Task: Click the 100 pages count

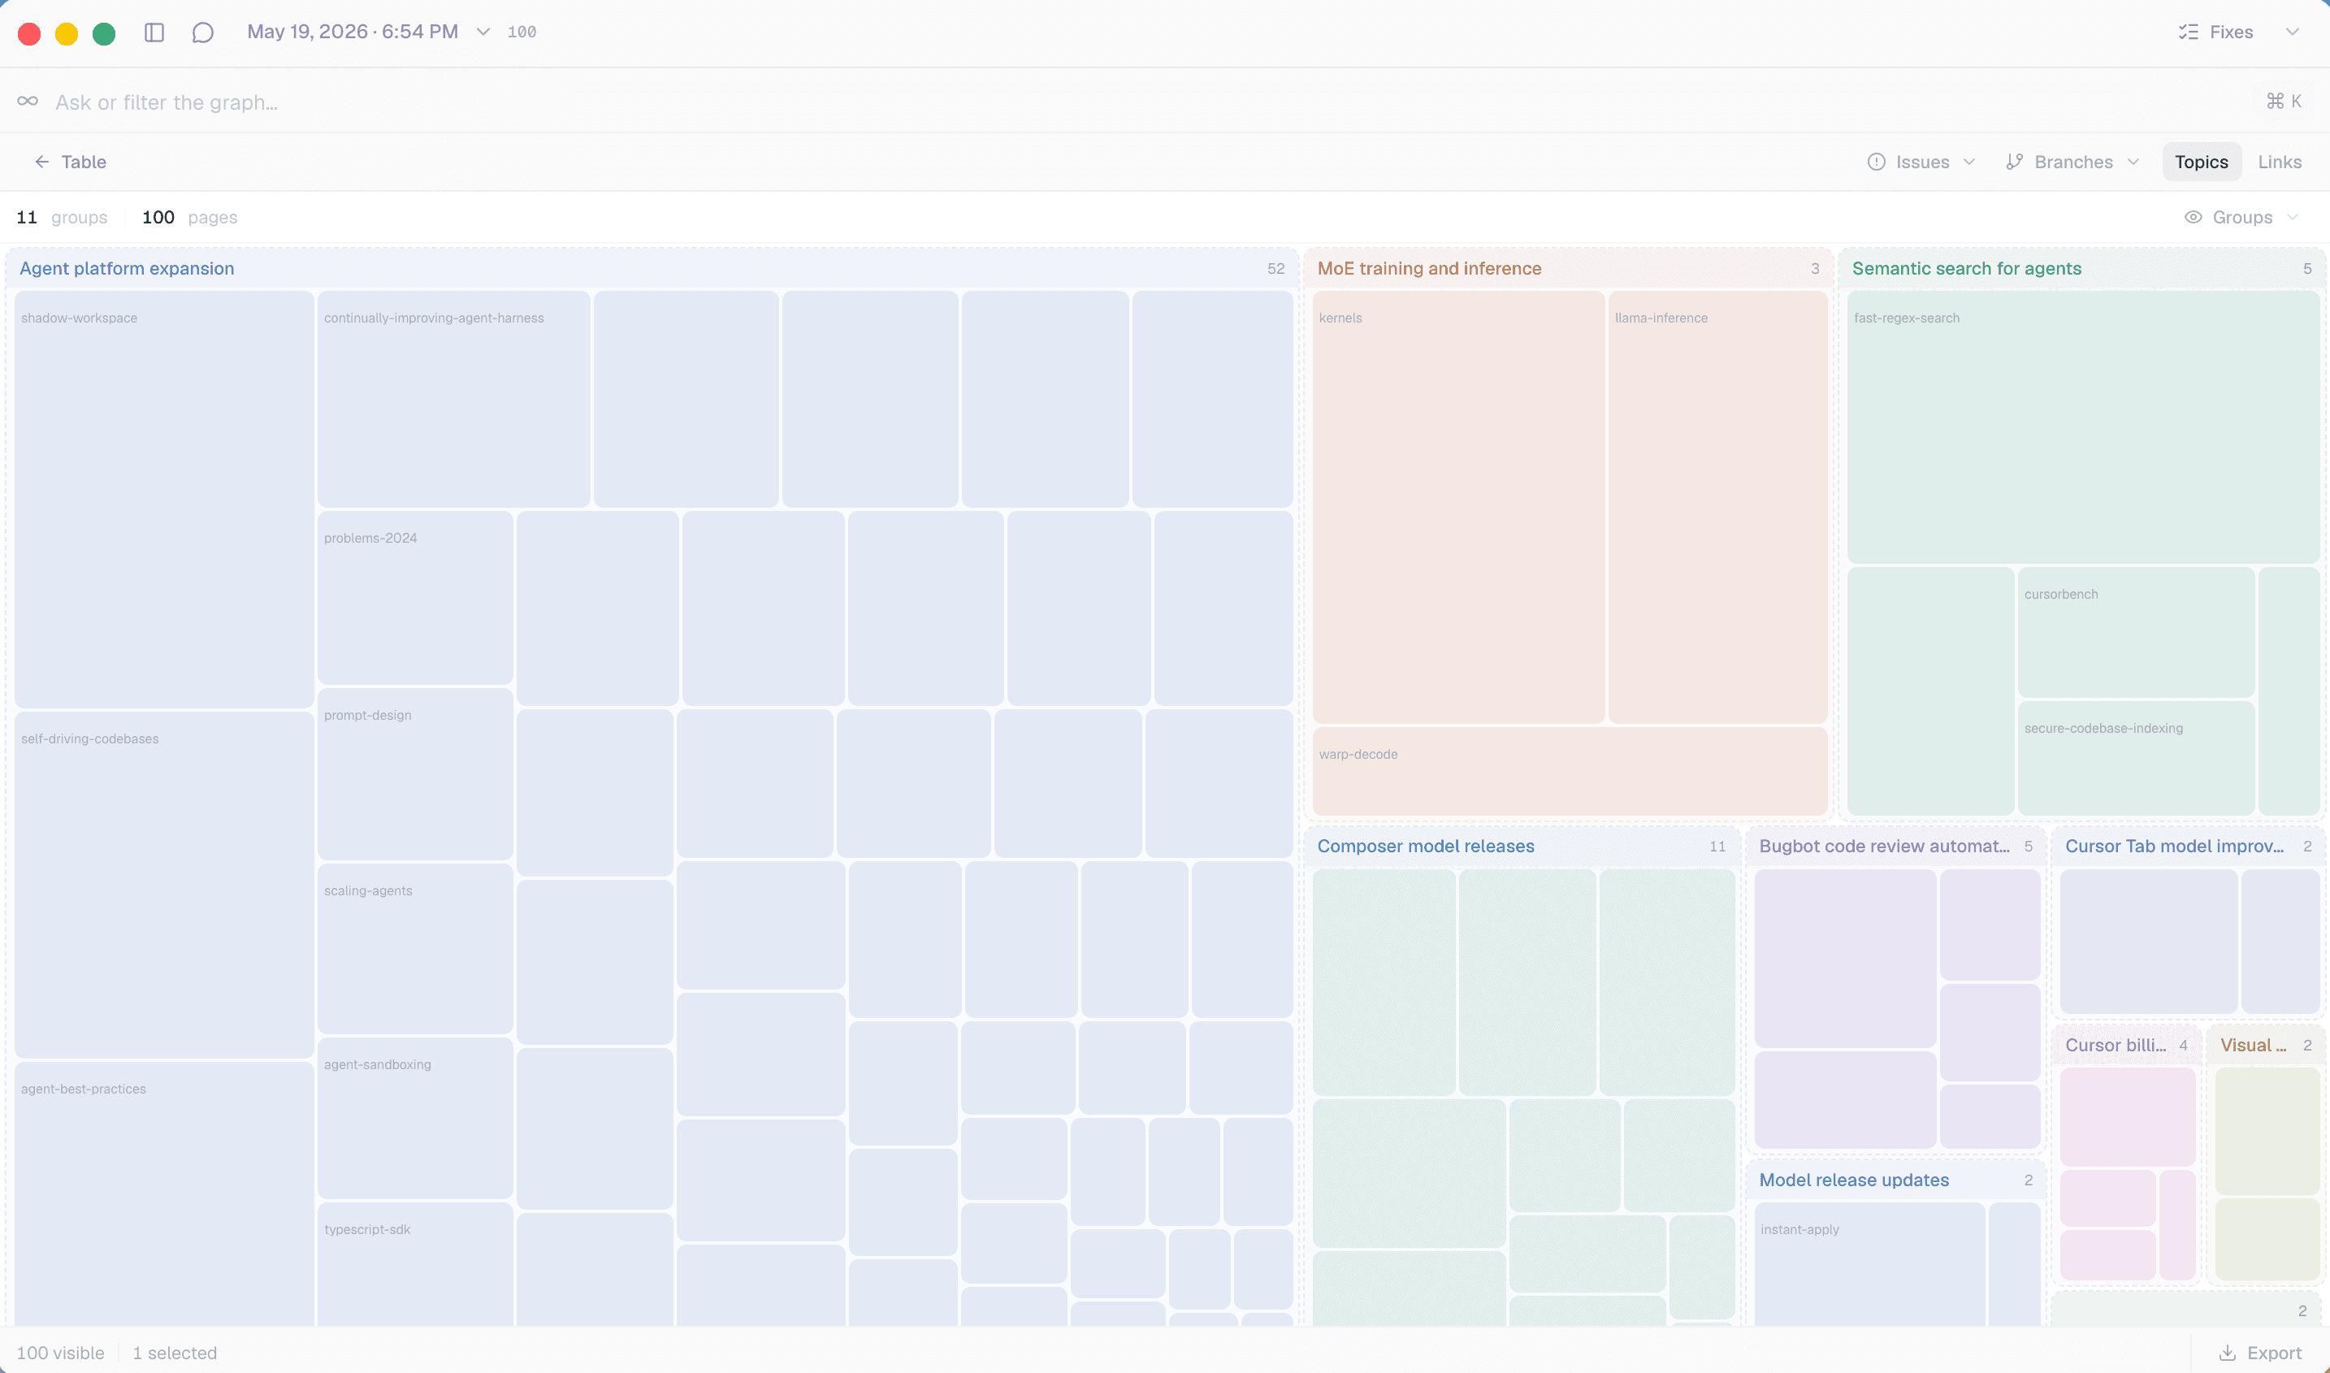Action: point(189,218)
